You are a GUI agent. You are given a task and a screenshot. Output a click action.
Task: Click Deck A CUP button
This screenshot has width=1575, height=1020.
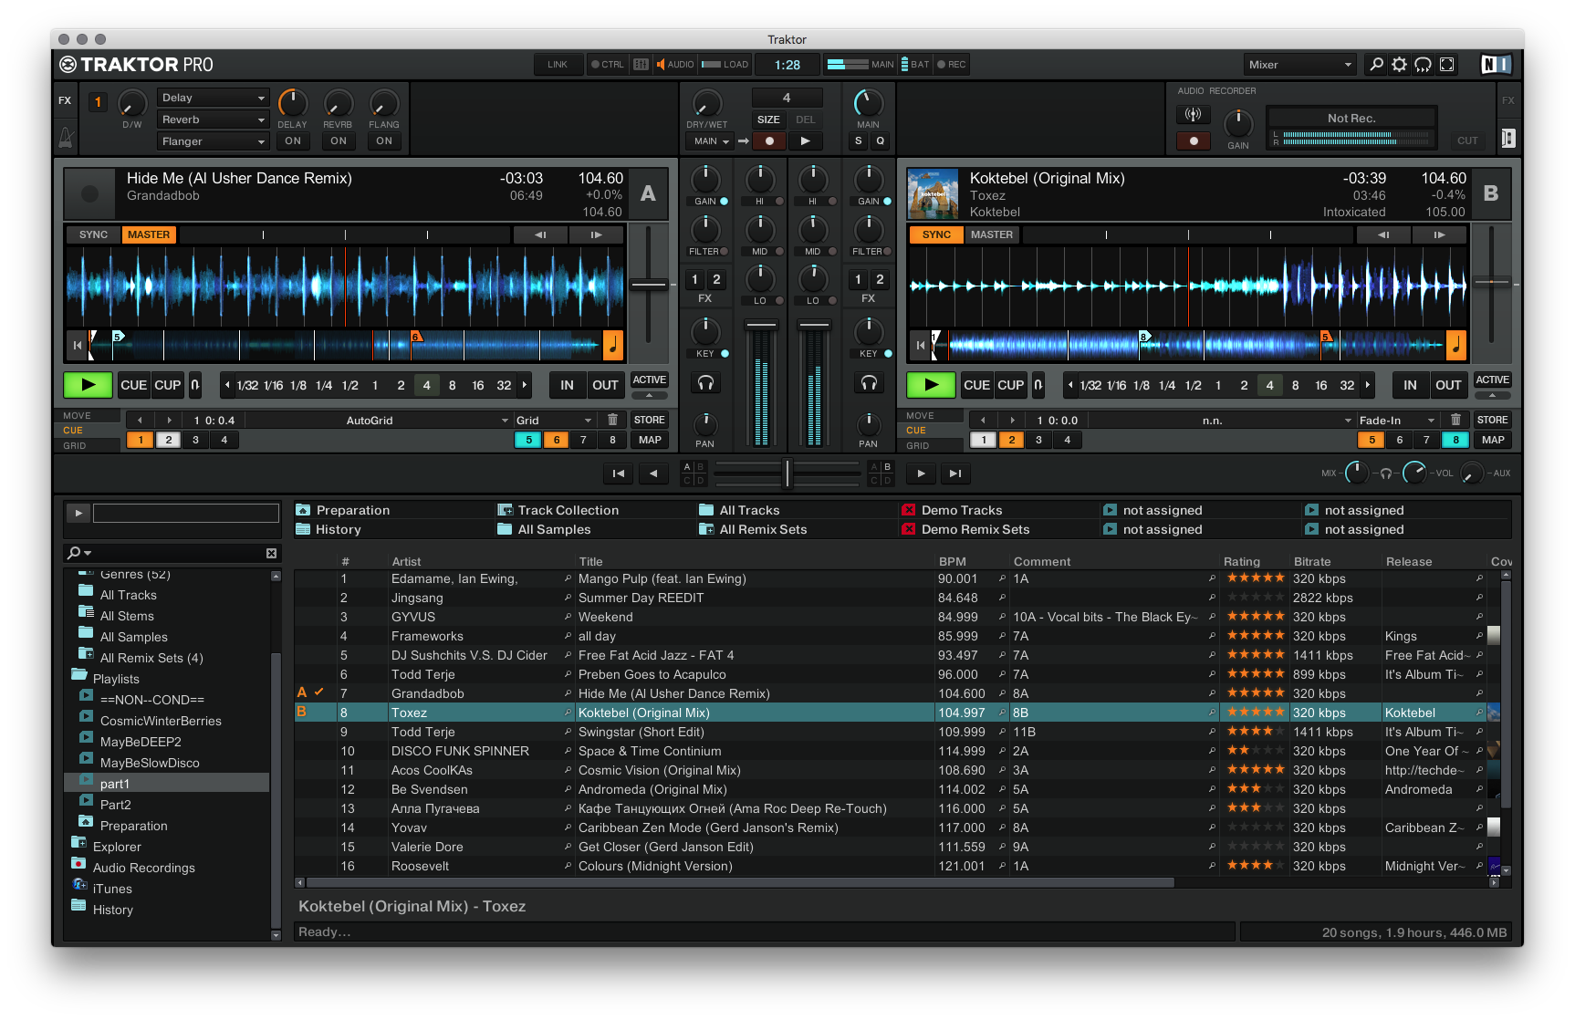[x=167, y=385]
